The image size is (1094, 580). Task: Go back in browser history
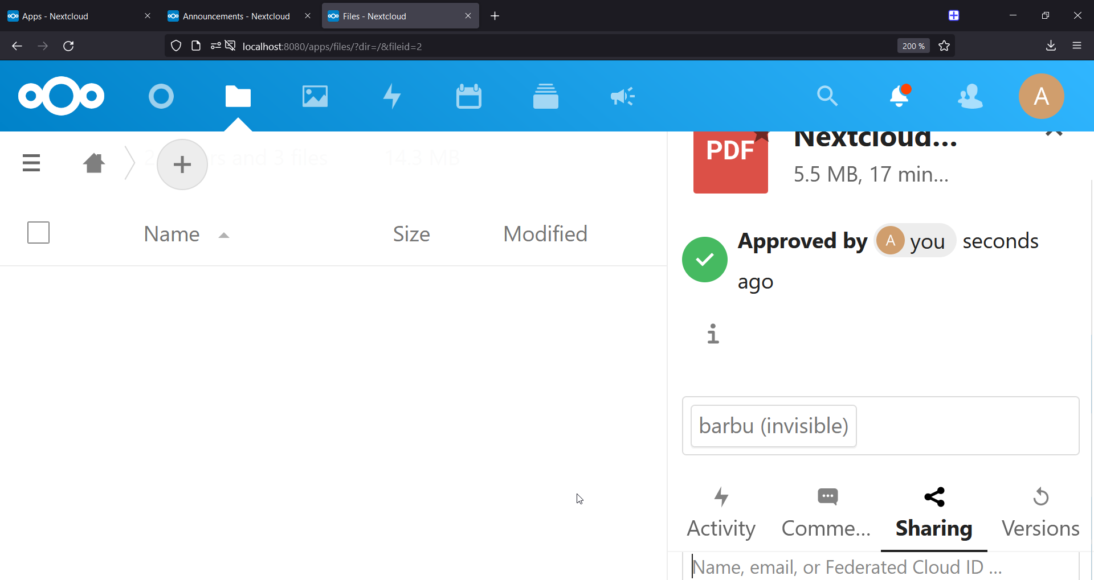[17, 46]
